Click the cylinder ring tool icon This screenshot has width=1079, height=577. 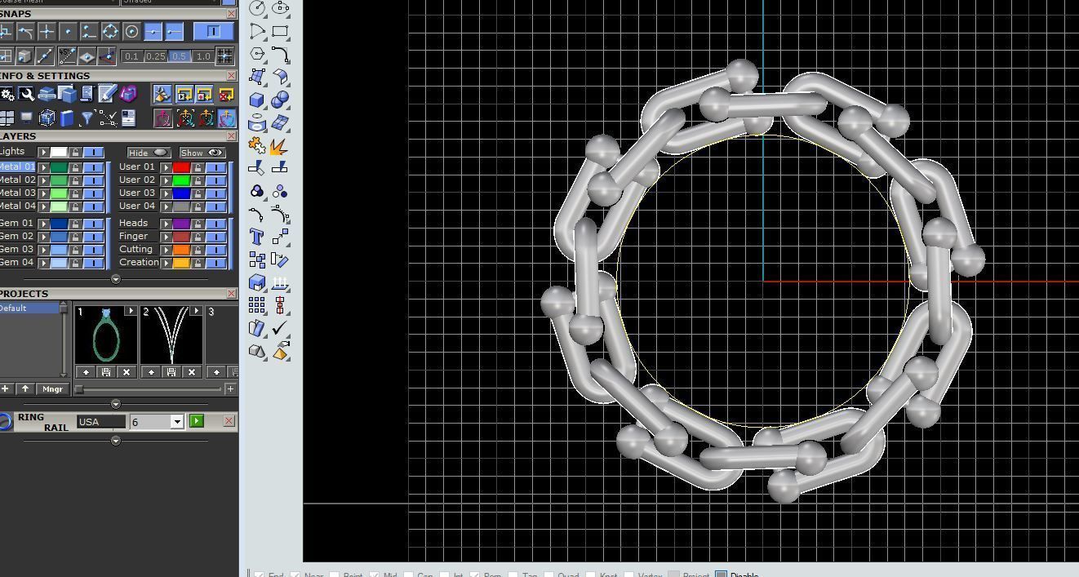pos(257,122)
